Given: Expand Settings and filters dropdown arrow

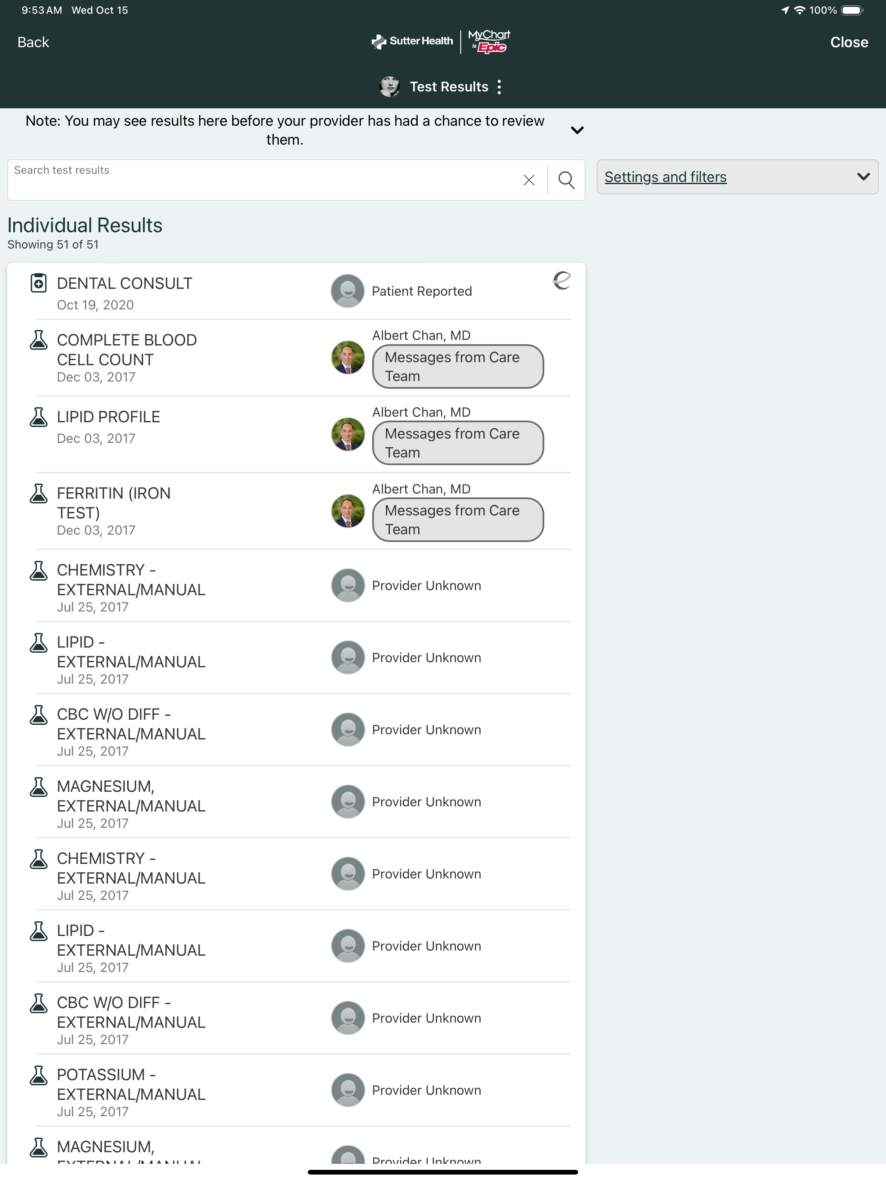Looking at the screenshot, I should (x=863, y=177).
